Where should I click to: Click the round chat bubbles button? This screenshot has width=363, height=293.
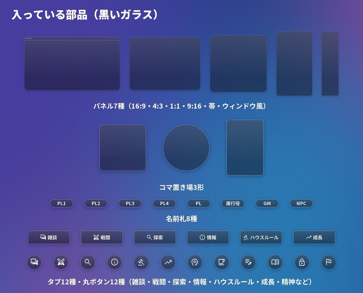[x=34, y=262]
